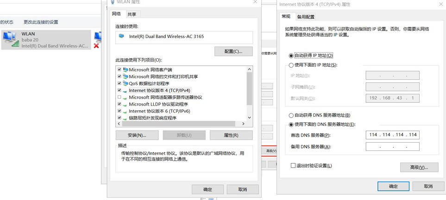
Task: Select 自动获得 DNS 服务器地址 radio button
Action: 291,115
